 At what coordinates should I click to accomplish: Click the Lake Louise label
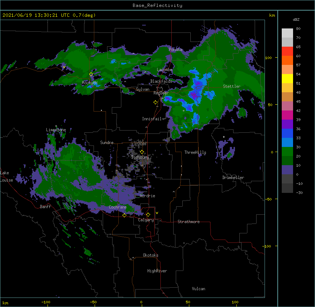(x=7, y=176)
